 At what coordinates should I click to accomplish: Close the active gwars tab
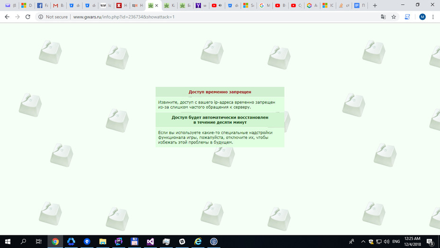click(157, 5)
